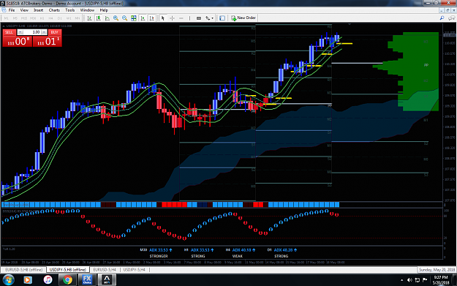457x286 pixels.
Task: Open the View menu
Action: point(24,10)
